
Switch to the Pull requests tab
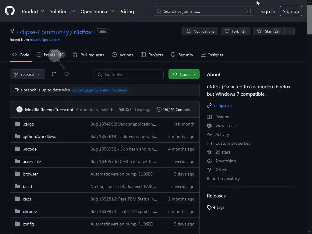pyautogui.click(x=89, y=55)
